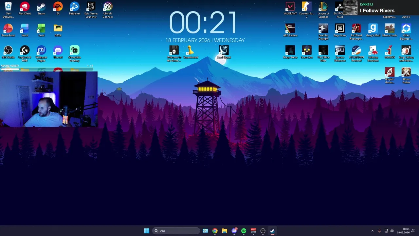Select the Ubisoft Connect icon
Image resolution: width=419 pixels, height=236 pixels.
[x=108, y=10]
